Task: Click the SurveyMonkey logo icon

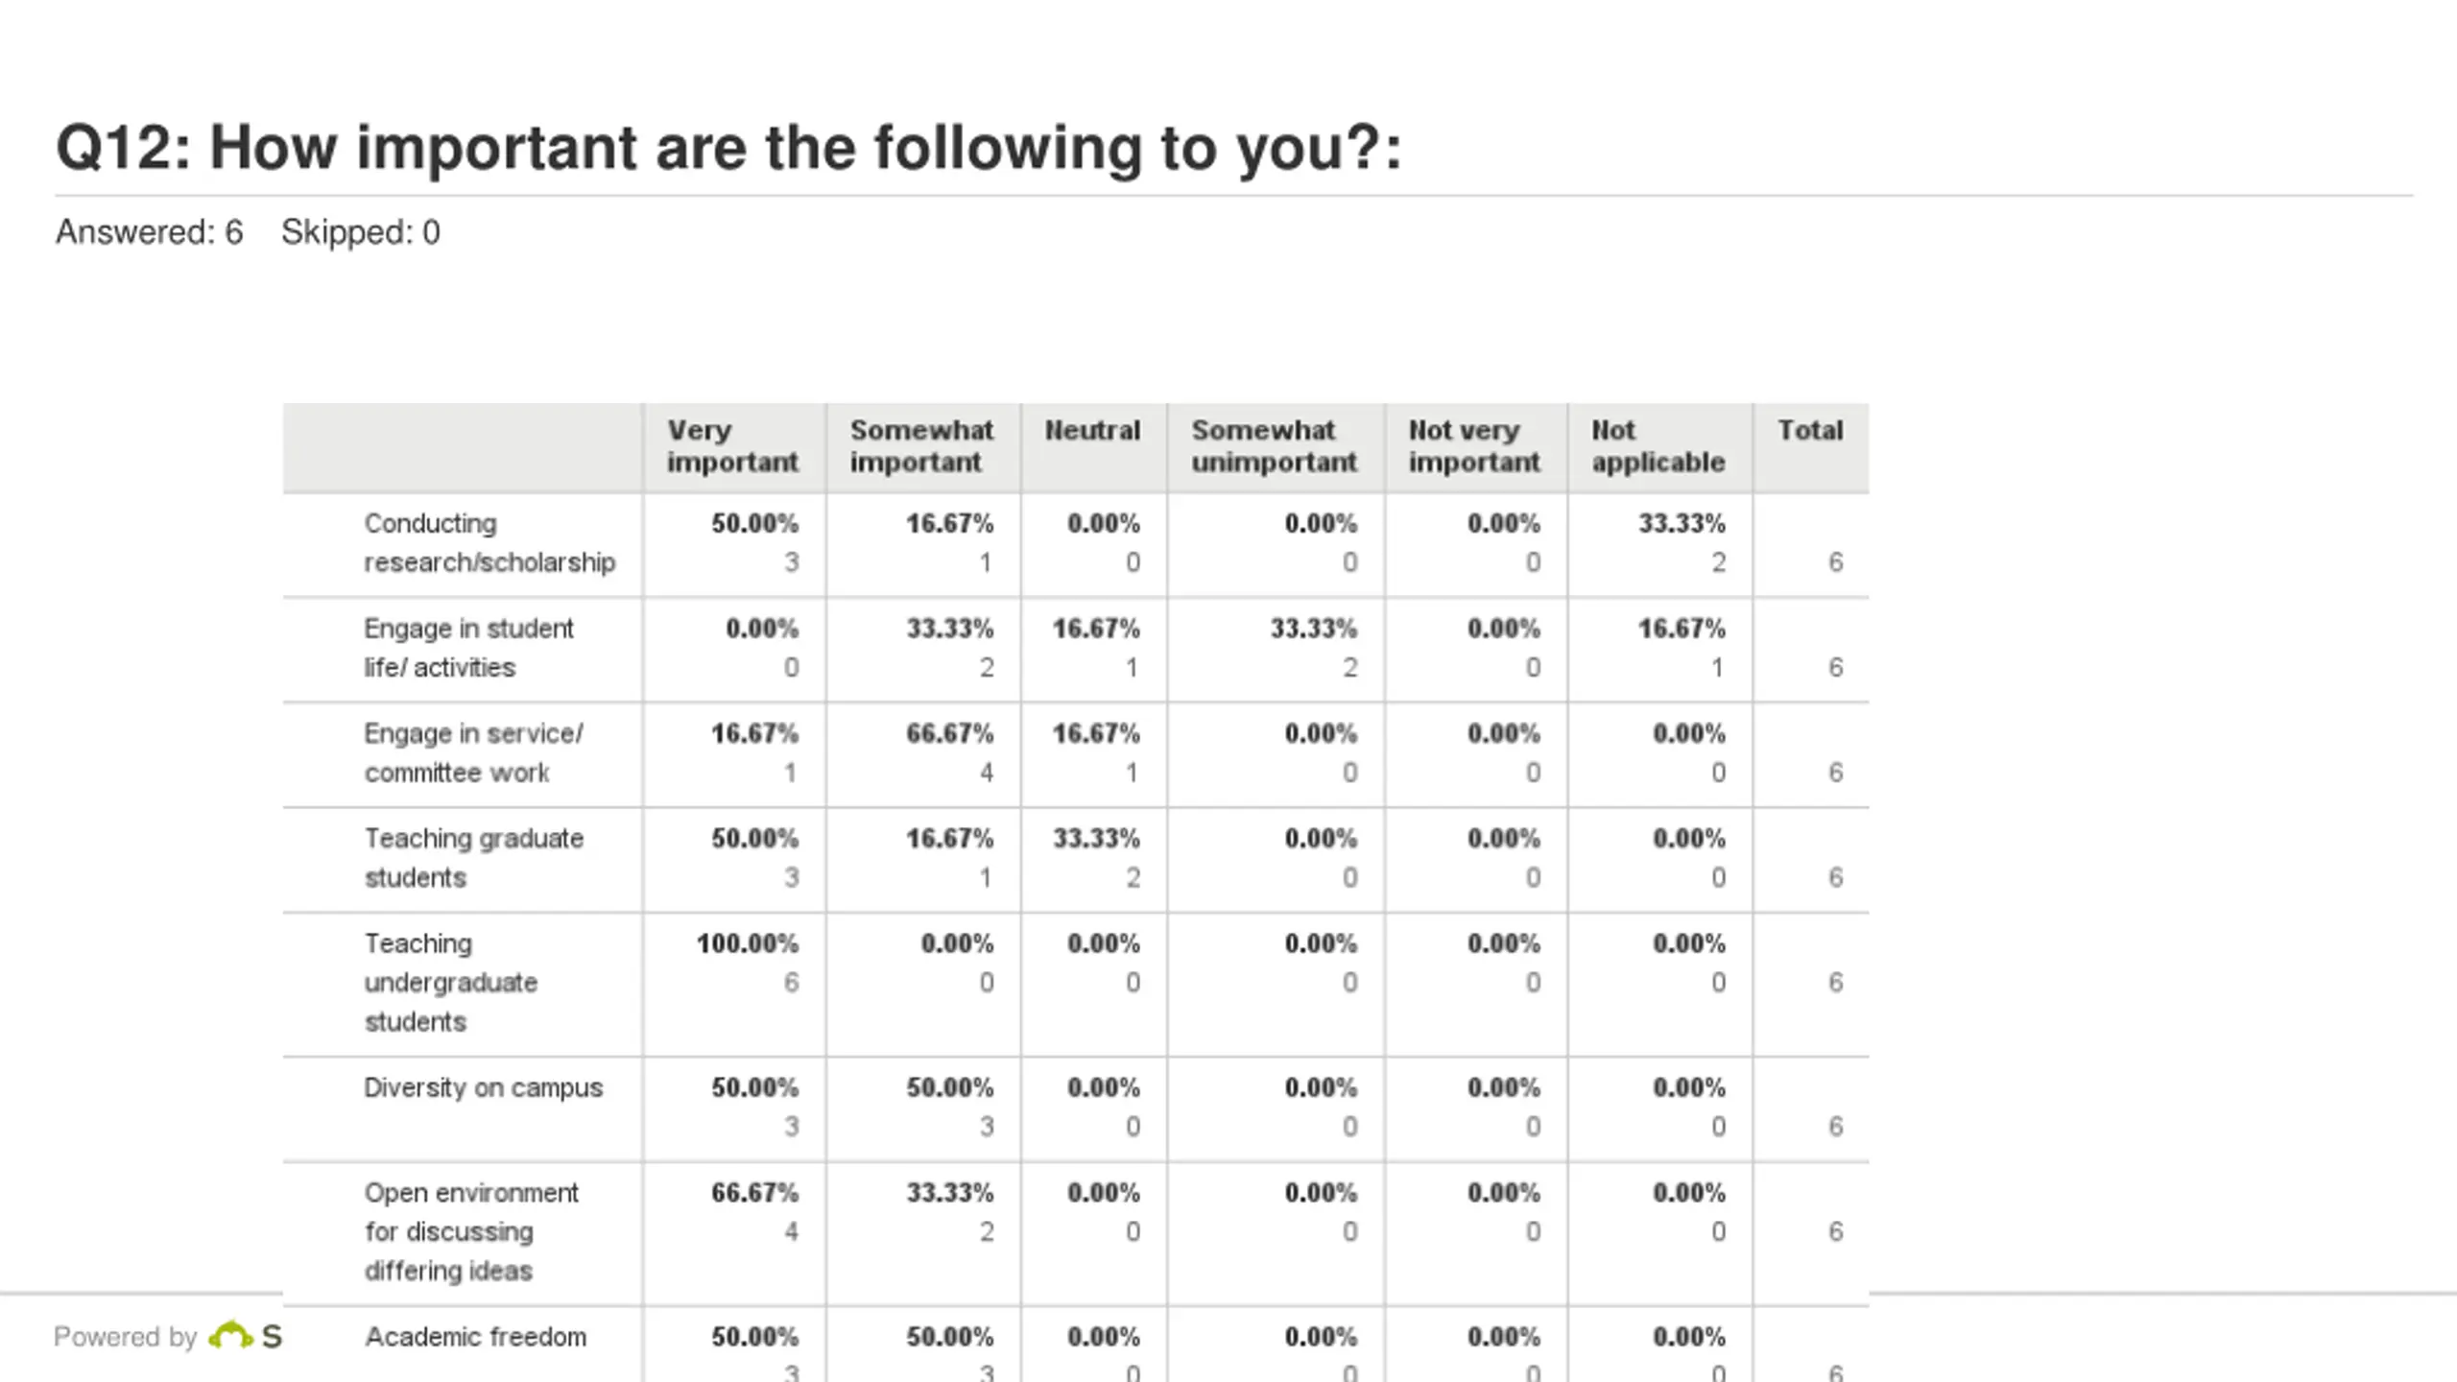Action: pyautogui.click(x=230, y=1335)
